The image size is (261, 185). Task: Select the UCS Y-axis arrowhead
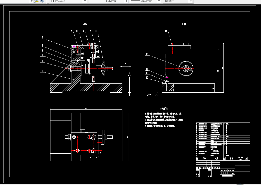click(130, 75)
